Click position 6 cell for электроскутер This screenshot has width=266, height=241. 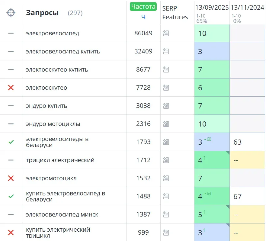[x=212, y=88]
